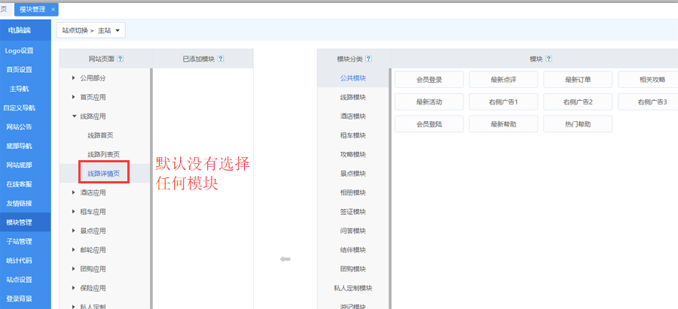Open the 站点切换 主站 dropdown
The width and height of the screenshot is (678, 309).
90,31
